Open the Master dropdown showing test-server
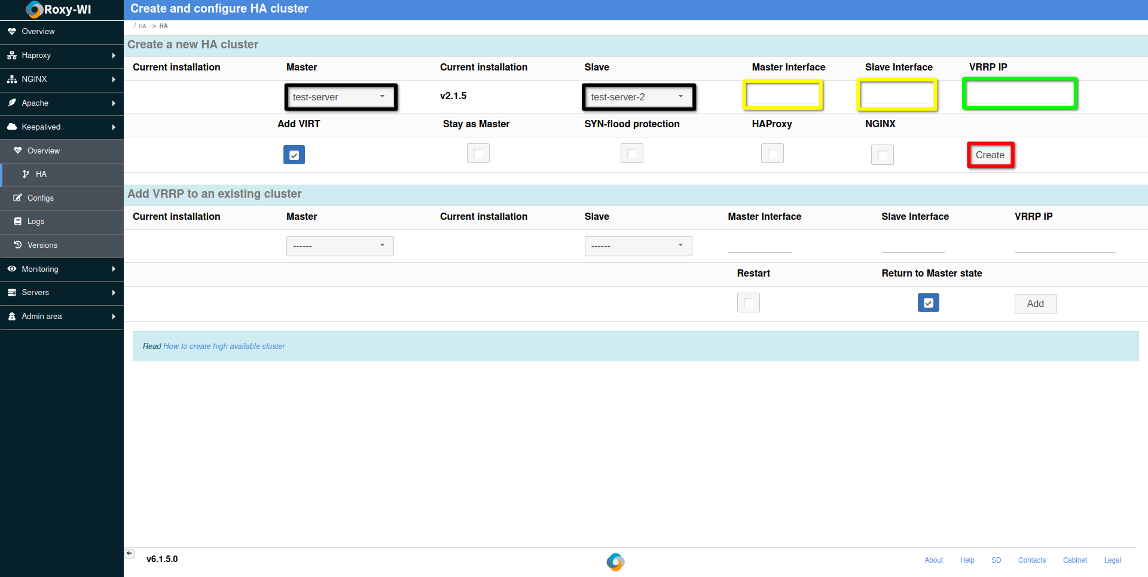The height and width of the screenshot is (577, 1148). (x=340, y=97)
